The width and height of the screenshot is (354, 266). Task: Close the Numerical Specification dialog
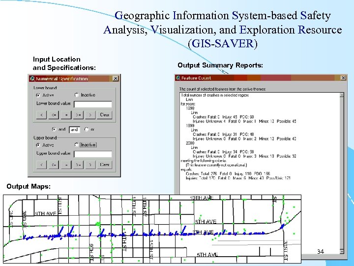(116, 78)
